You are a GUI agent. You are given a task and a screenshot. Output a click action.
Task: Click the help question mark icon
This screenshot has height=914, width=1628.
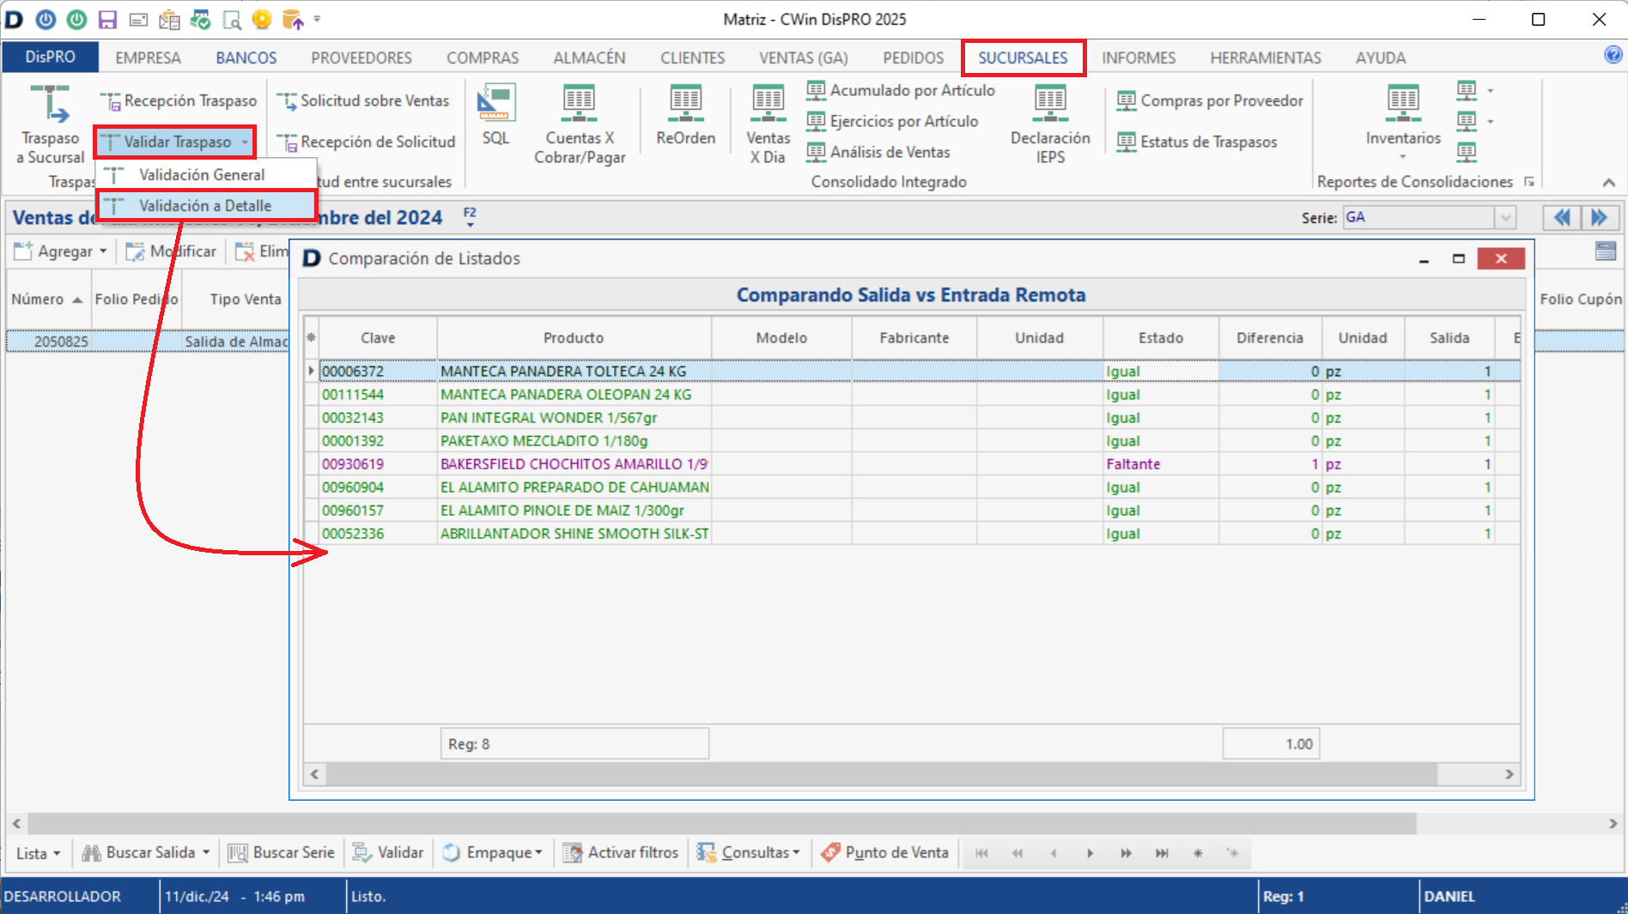point(1613,55)
